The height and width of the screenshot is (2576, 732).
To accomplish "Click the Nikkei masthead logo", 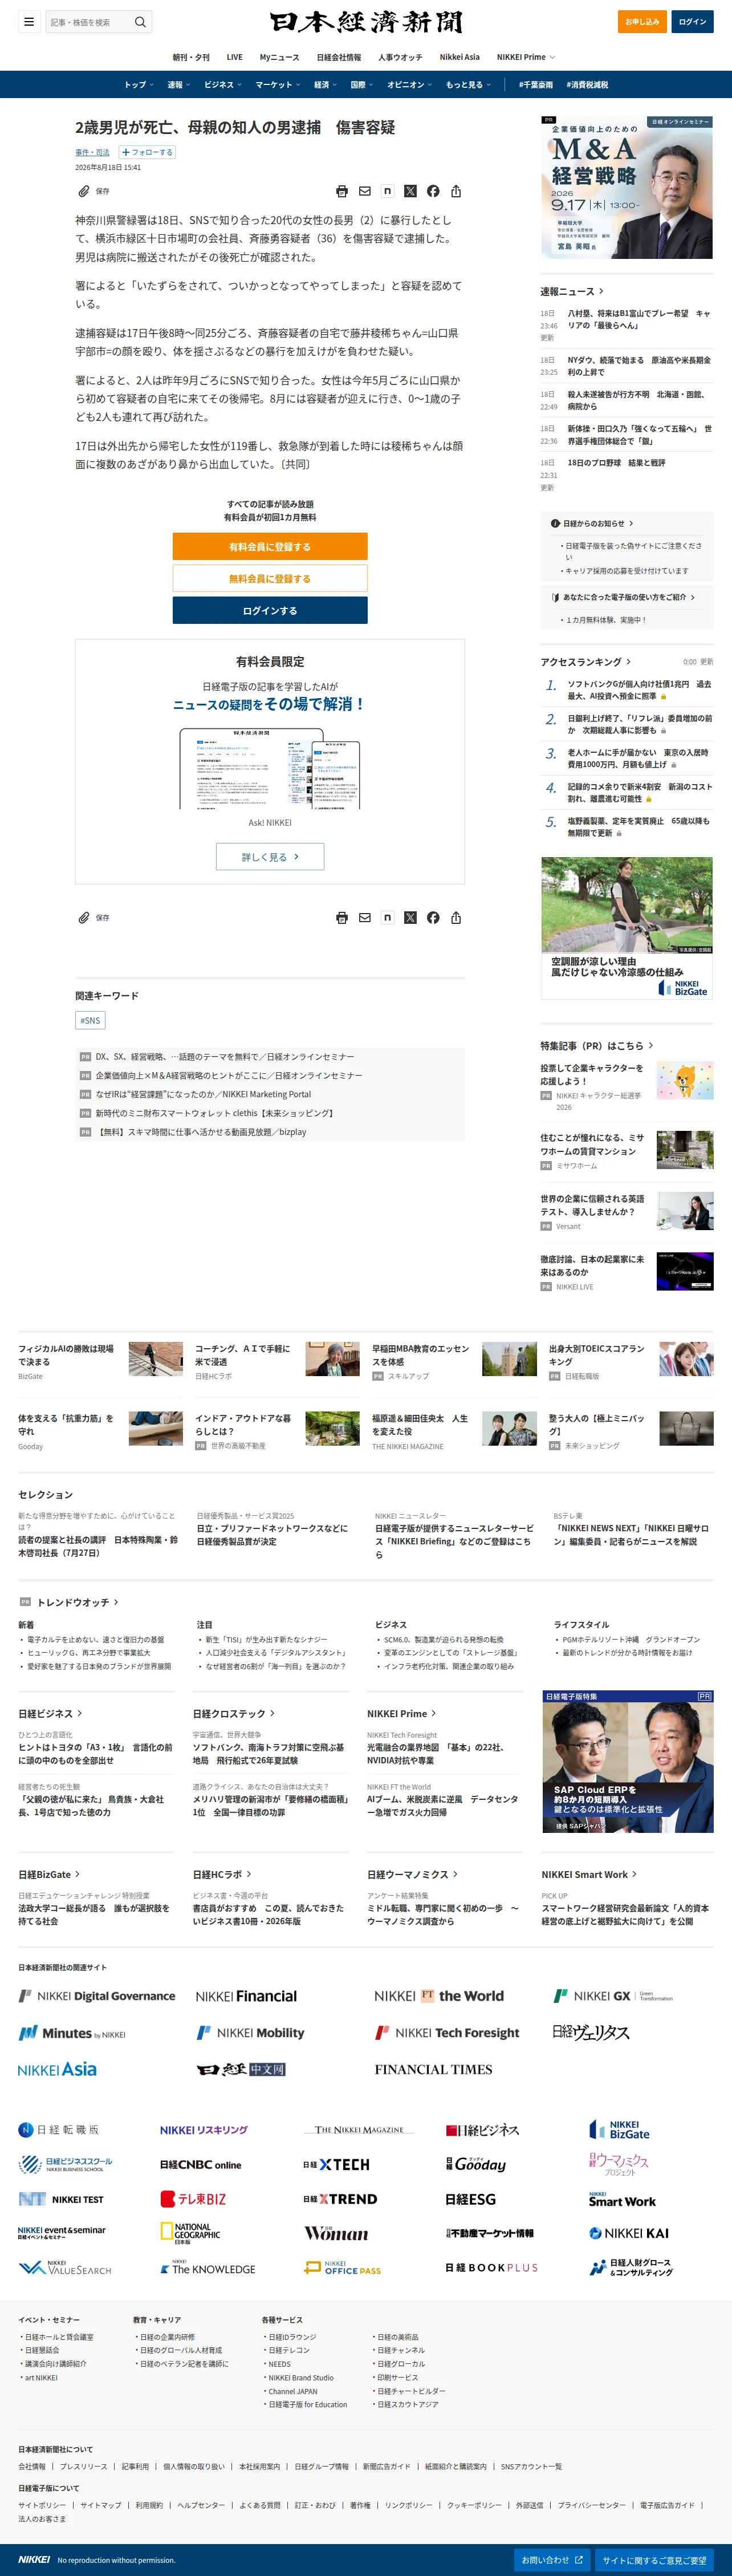I will click(x=366, y=22).
